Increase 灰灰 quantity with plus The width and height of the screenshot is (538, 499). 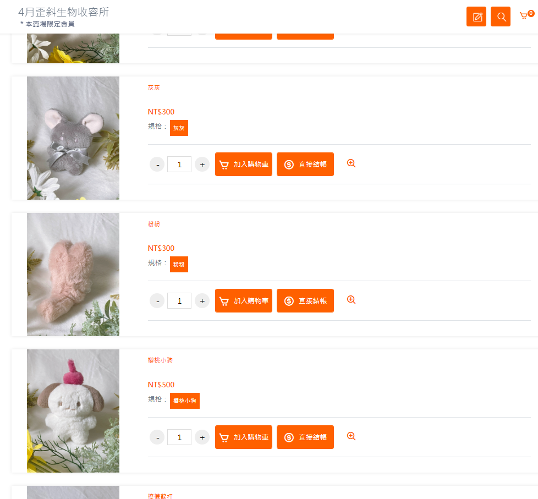[202, 164]
